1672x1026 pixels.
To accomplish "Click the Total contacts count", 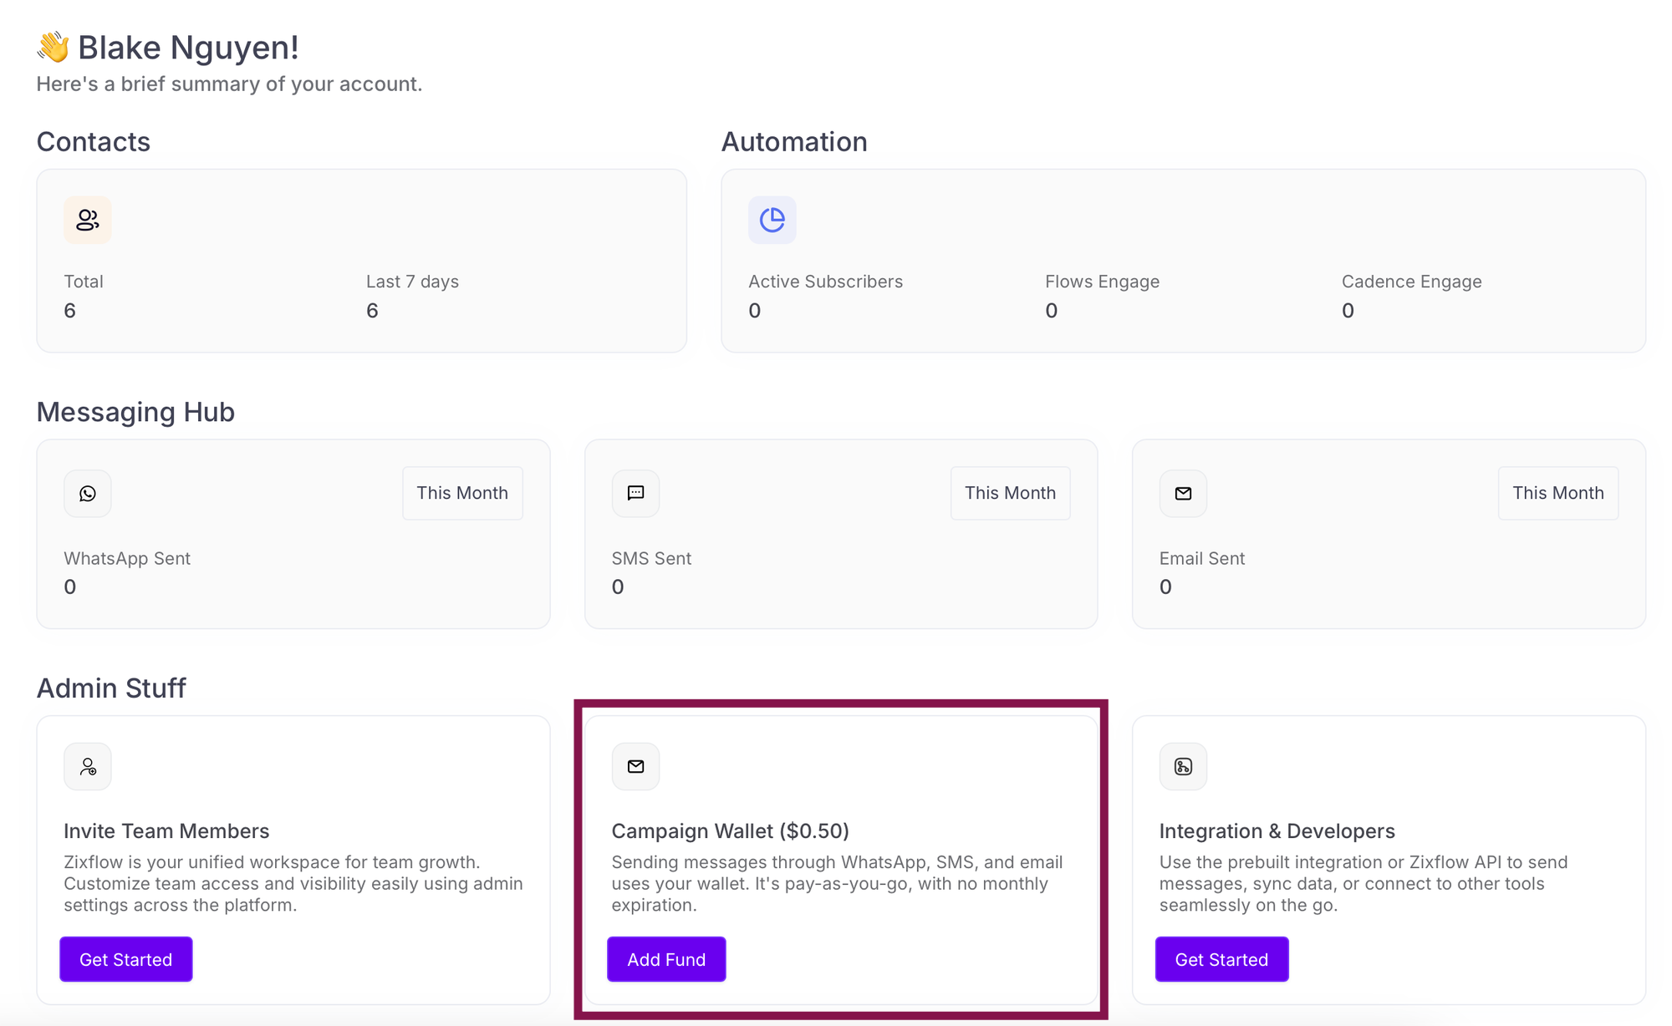I will 70,311.
